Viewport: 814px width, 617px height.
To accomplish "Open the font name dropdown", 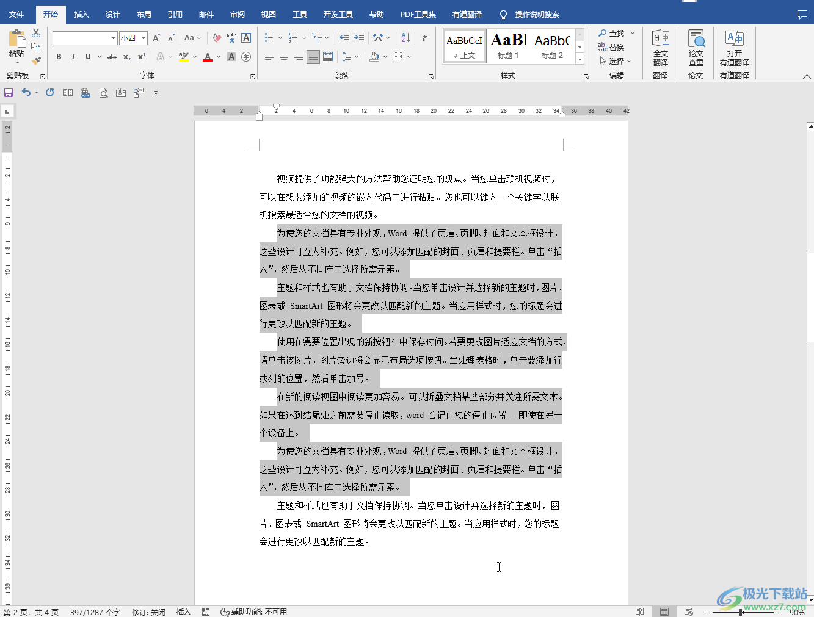I will (114, 38).
